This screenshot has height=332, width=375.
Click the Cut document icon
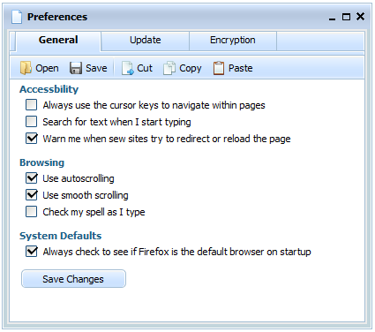point(127,68)
